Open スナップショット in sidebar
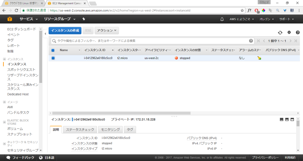303x161 pixels. (x=20, y=134)
